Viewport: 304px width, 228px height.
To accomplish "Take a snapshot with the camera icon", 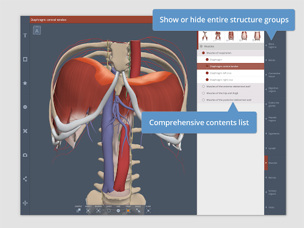I will (x=25, y=155).
